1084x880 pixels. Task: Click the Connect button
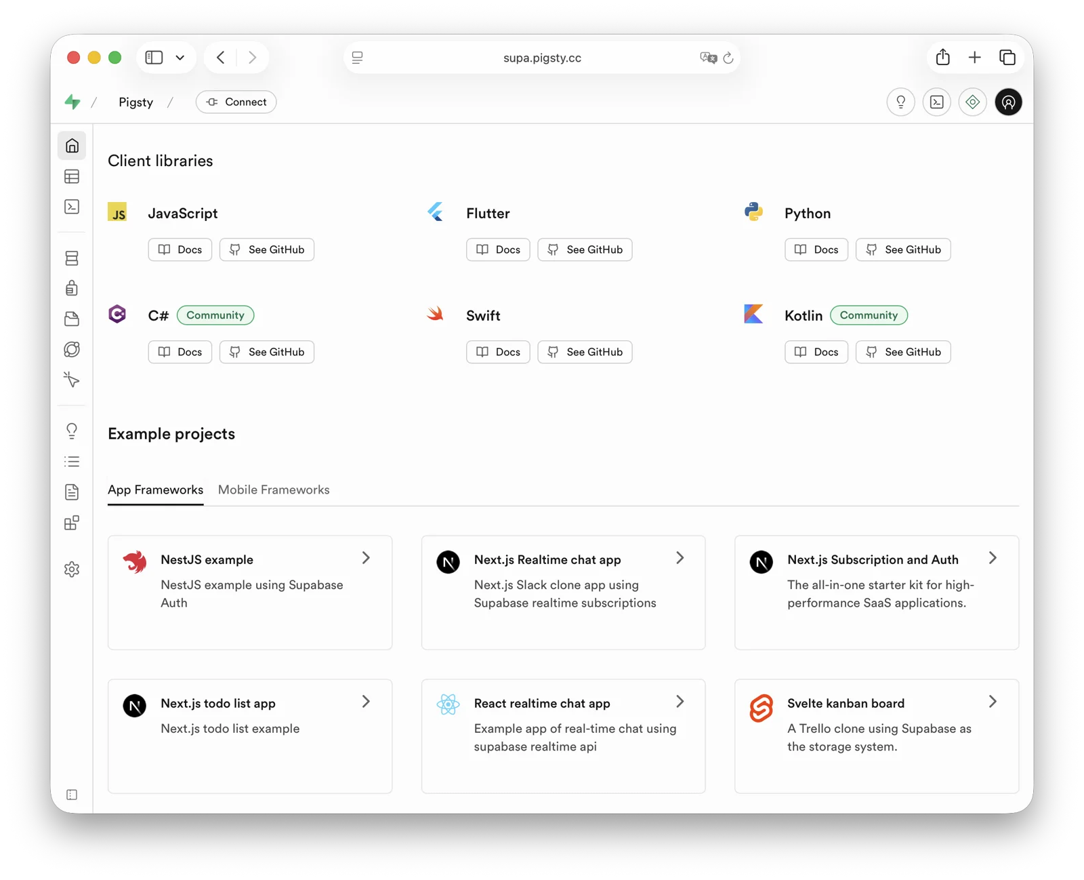[x=236, y=102]
